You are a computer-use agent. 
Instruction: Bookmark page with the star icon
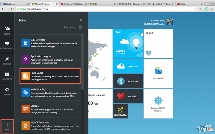[196, 9]
